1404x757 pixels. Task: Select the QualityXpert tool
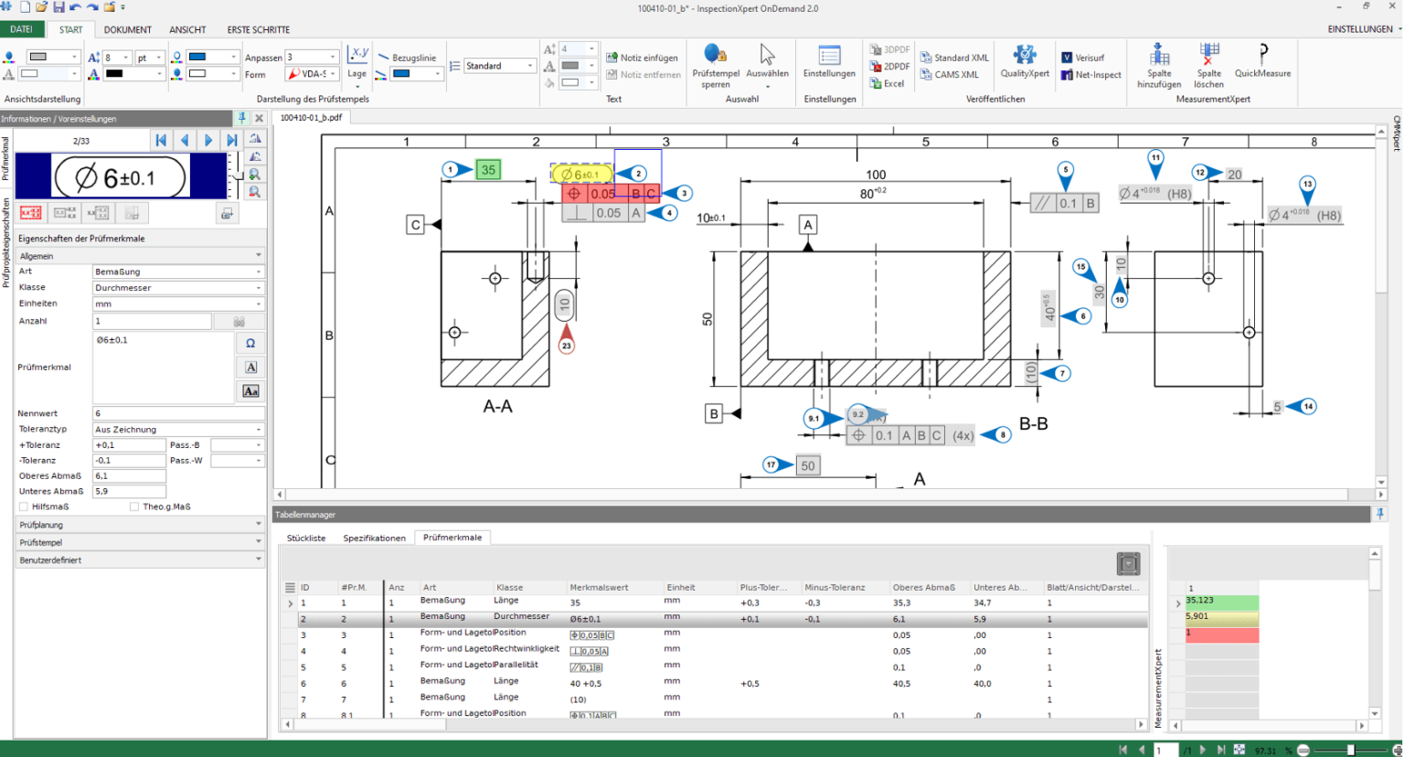click(x=1024, y=66)
